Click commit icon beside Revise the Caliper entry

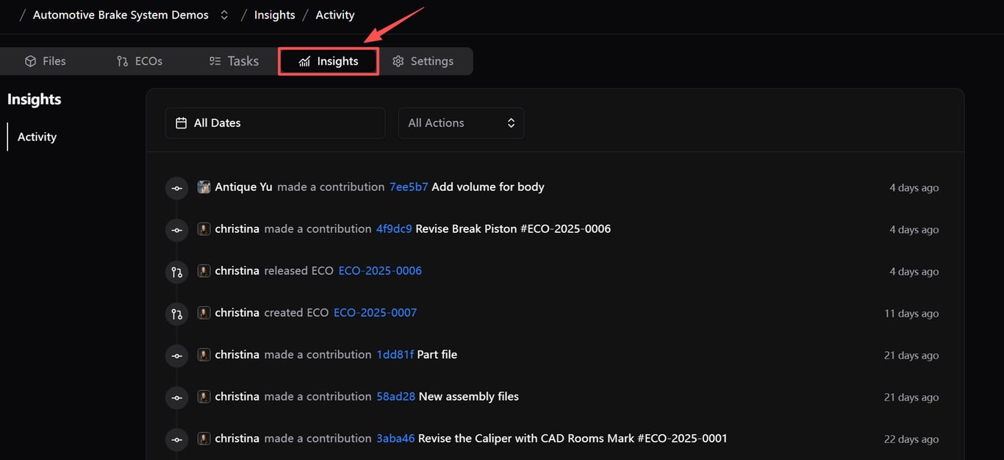[176, 439]
